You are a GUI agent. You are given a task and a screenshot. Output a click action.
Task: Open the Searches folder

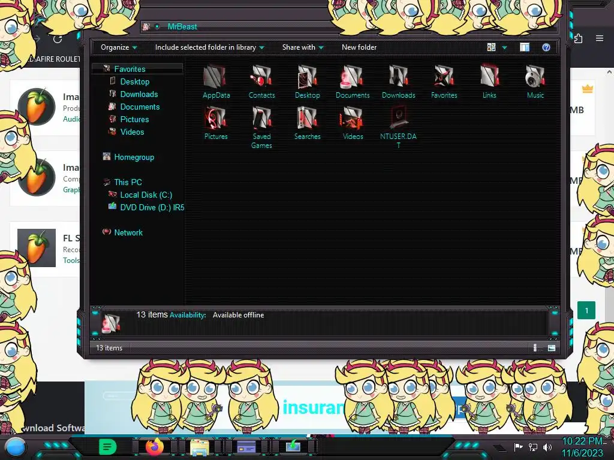(308, 123)
